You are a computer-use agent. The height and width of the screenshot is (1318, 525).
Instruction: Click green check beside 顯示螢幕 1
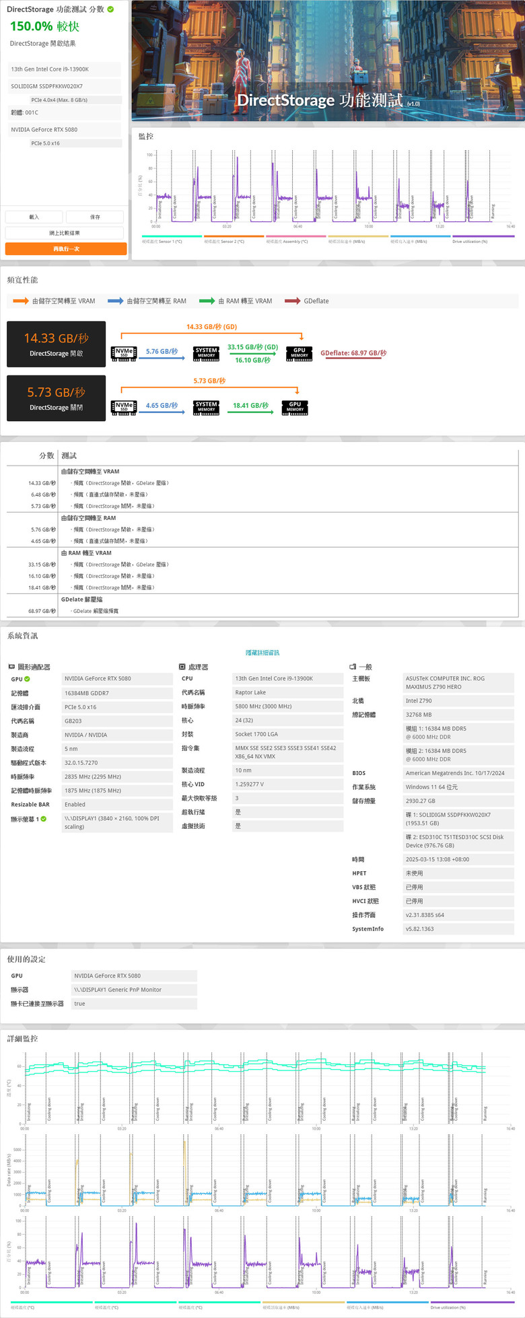[x=43, y=819]
